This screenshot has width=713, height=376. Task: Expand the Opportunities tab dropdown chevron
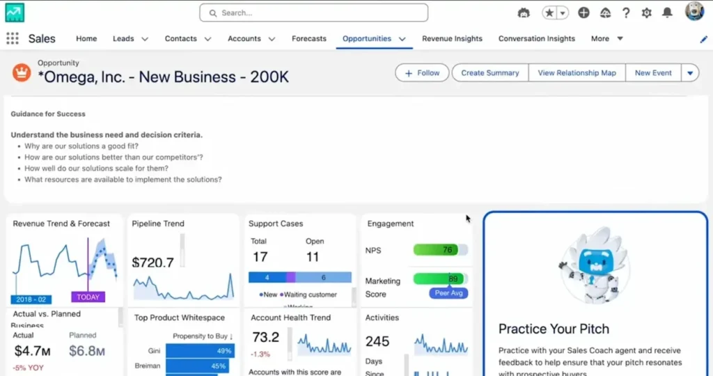pos(402,39)
